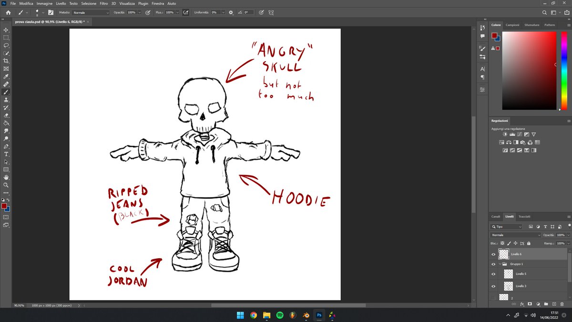Viewport: 572px width, 322px height.
Task: Open the search icon in top bar
Action: pos(545,12)
